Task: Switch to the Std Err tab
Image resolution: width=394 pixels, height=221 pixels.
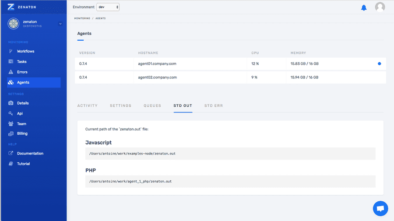Action: 214,105
